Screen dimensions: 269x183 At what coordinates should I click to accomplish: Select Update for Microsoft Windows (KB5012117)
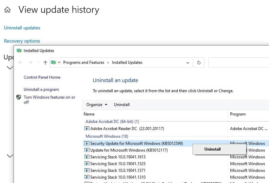tap(129, 150)
